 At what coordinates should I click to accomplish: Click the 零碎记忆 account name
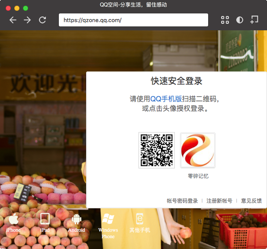(x=198, y=176)
